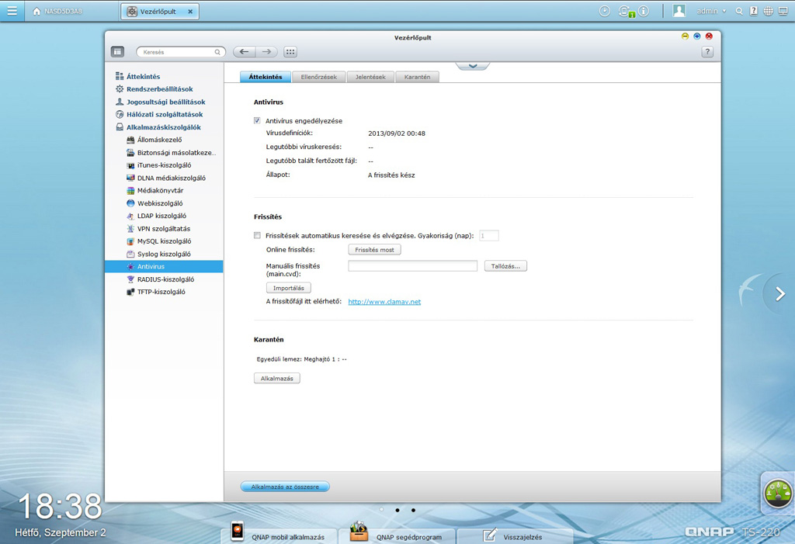795x544 pixels.
Task: Click the Alkalmazás button under Karantén
Action: click(277, 378)
